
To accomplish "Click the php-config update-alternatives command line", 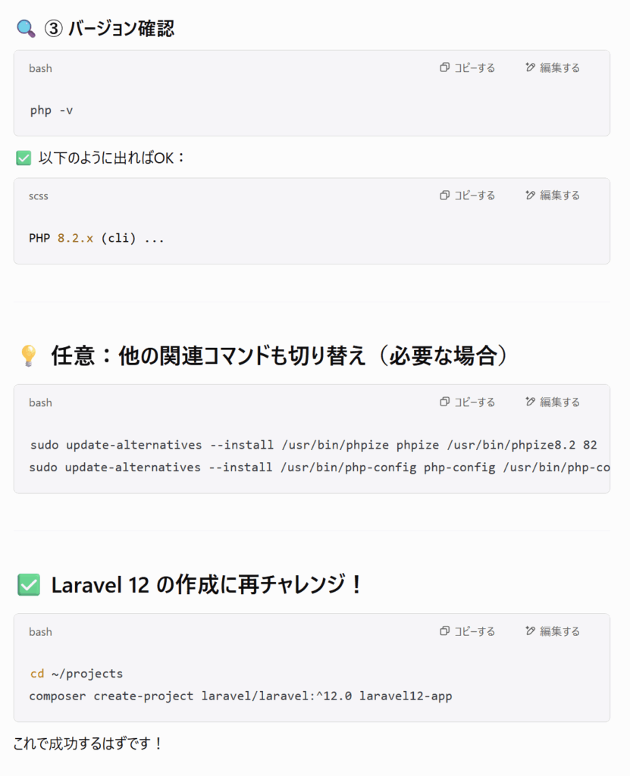I will [x=319, y=467].
